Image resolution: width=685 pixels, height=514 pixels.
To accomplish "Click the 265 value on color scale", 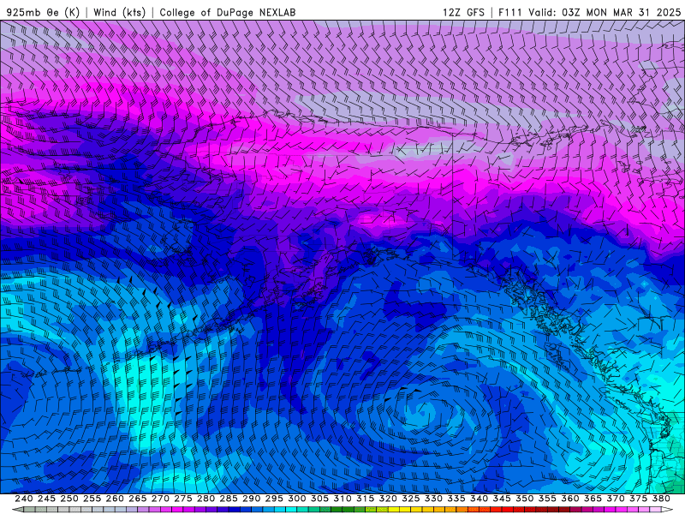I will click(x=138, y=499).
